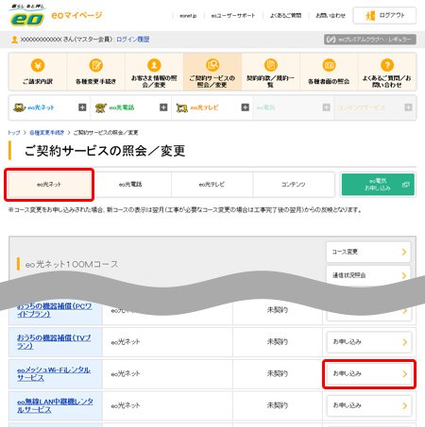Viewport: 425px width, 427px height.
Task: Expand the greyed コンテンツサービス plus icon
Action: pyautogui.click(x=408, y=107)
